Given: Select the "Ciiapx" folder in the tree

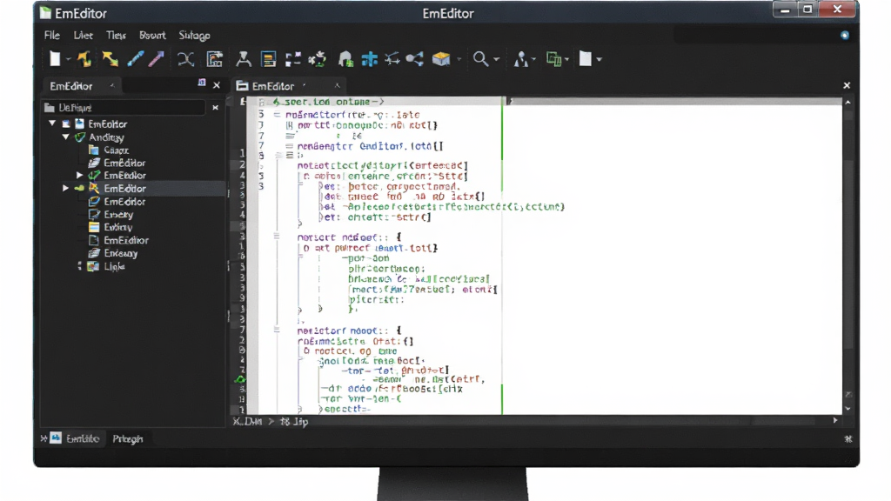Looking at the screenshot, I should 116,150.
